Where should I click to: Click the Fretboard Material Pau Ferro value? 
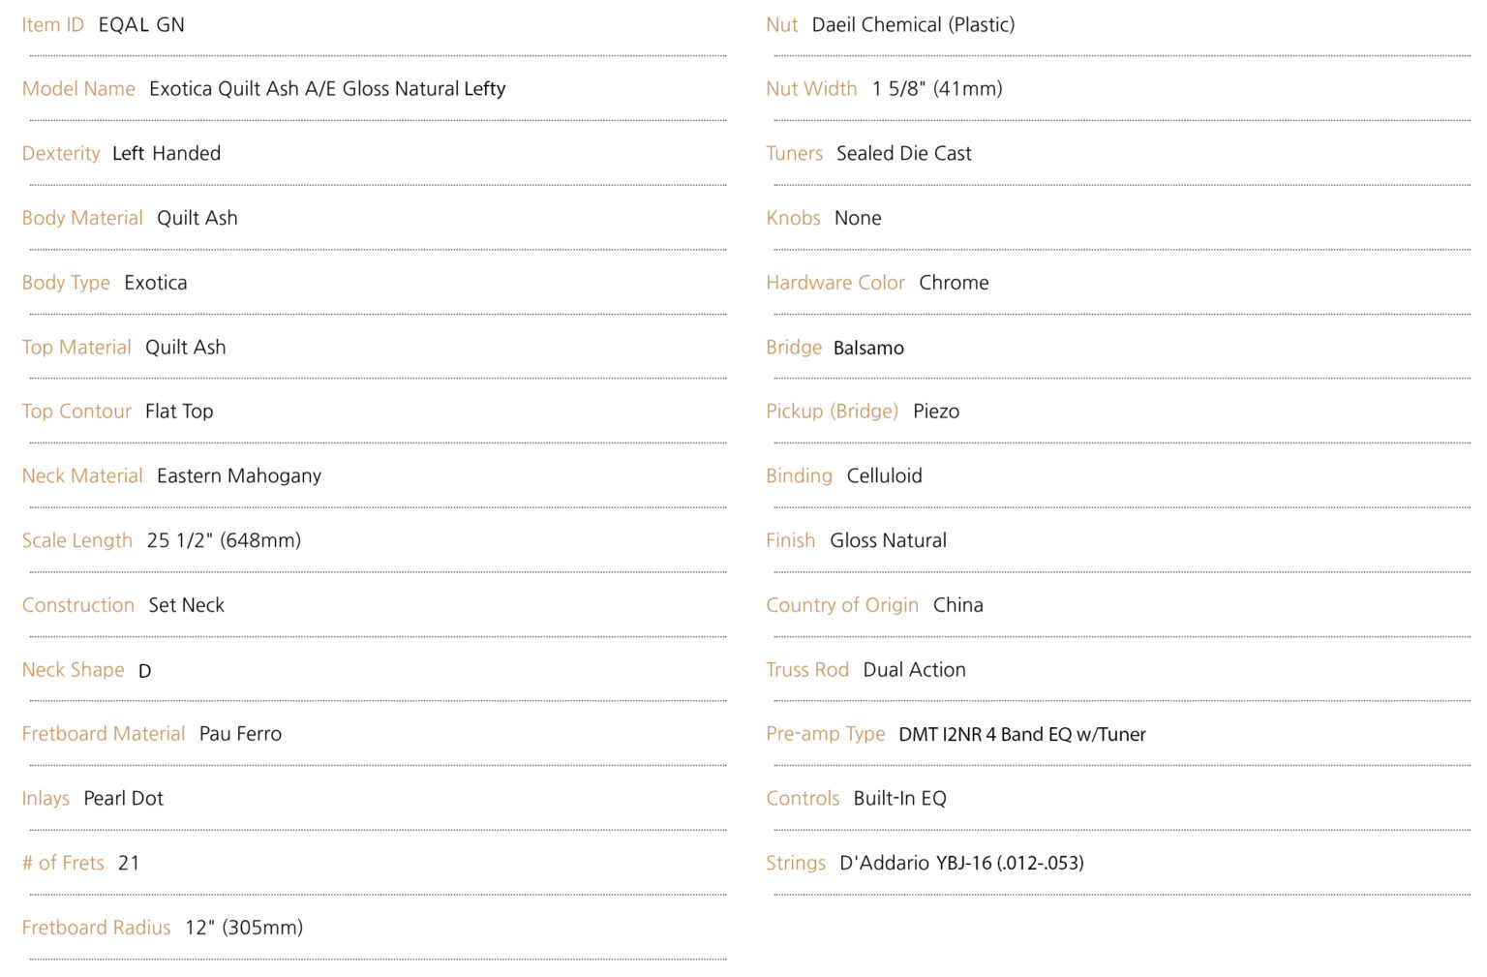(x=241, y=734)
